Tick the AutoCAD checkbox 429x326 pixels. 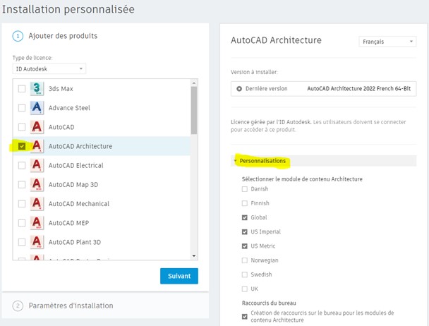(22, 127)
